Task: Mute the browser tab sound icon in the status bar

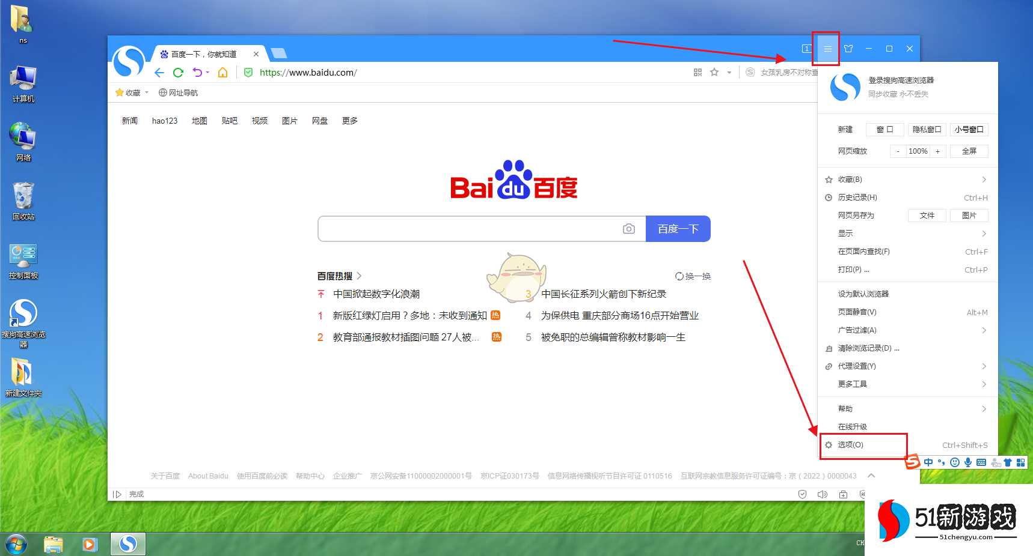Action: [823, 494]
